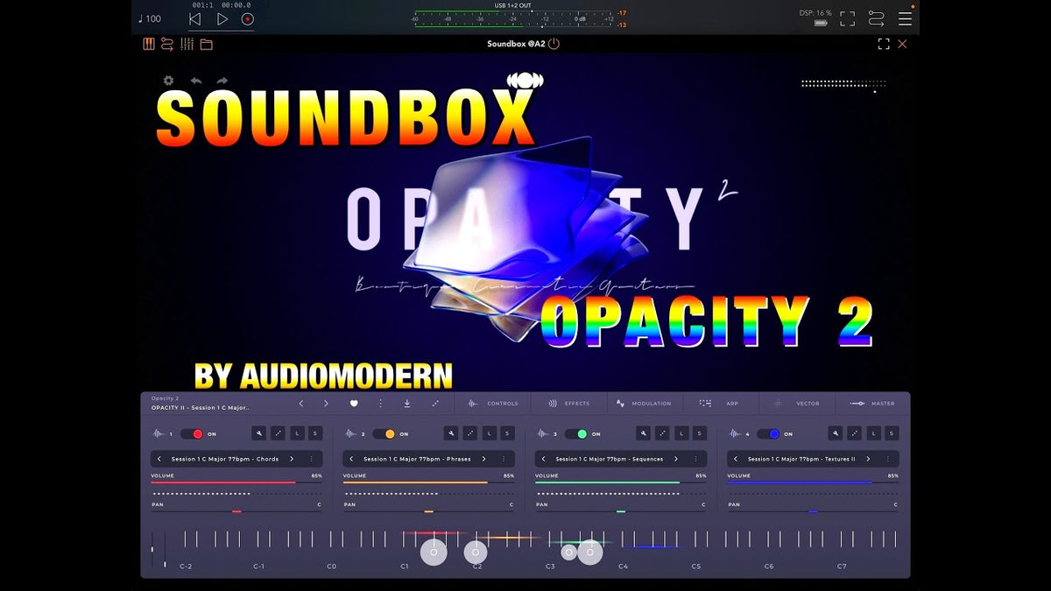Randomize layer 2 with dice icon

(470, 433)
